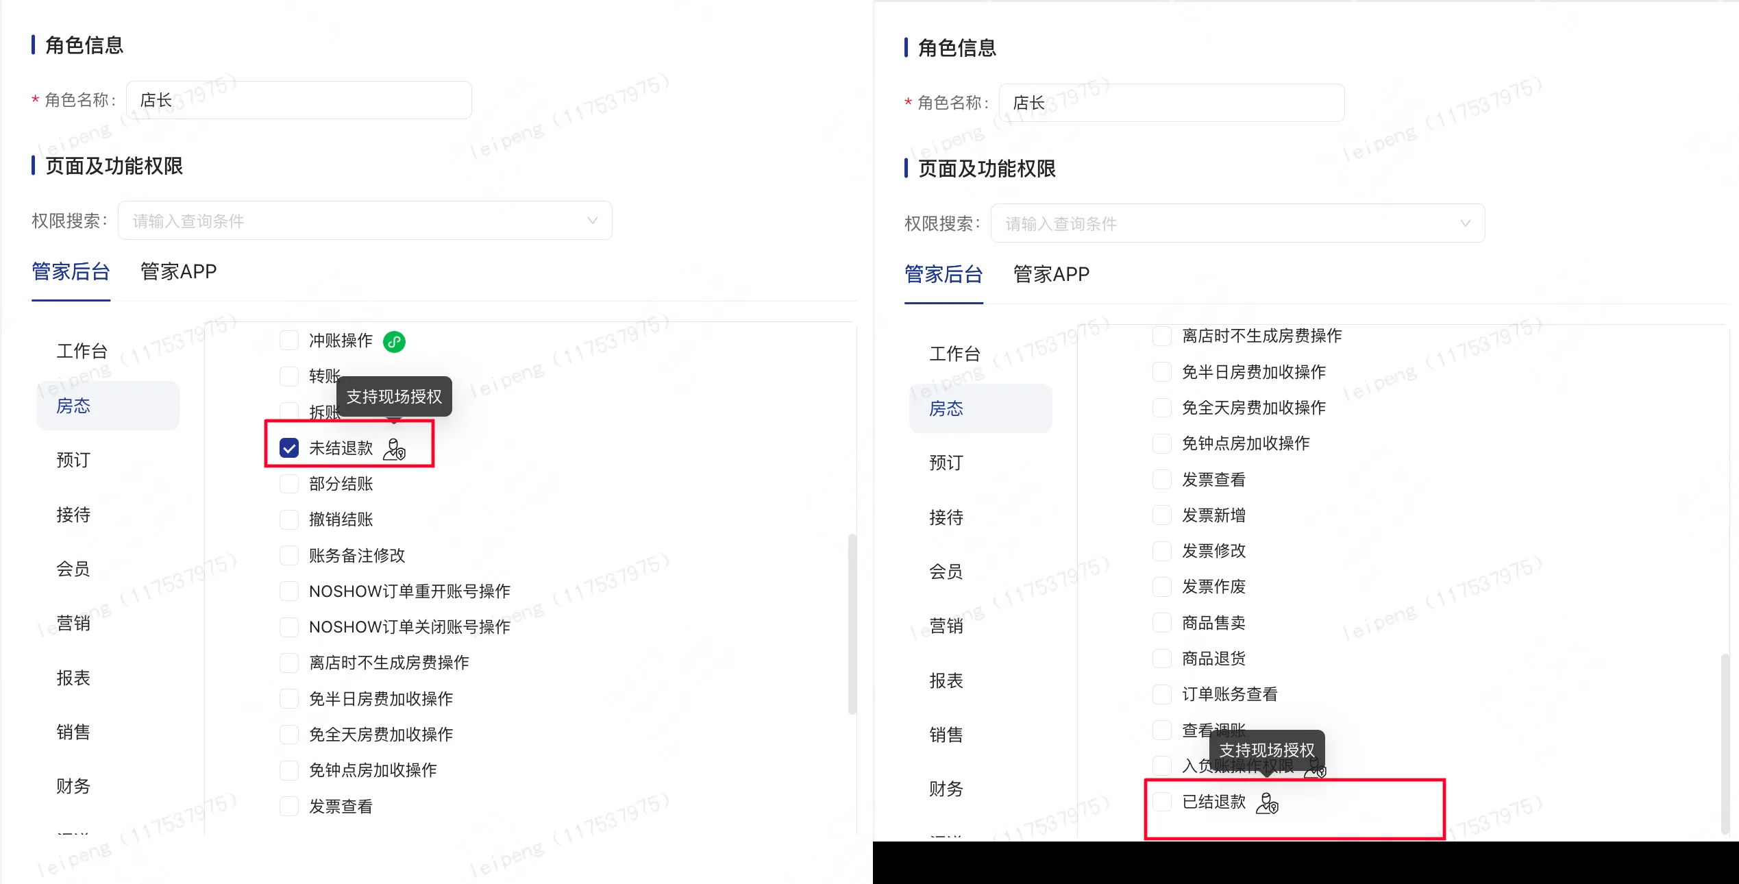Check right panel 免钟点房加收操作 checkbox
1739x884 pixels.
point(1162,443)
